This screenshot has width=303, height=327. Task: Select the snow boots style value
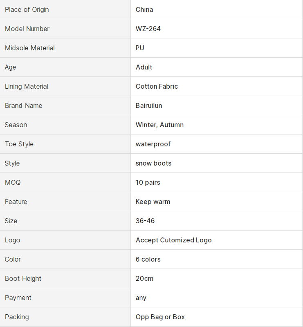tap(153, 163)
